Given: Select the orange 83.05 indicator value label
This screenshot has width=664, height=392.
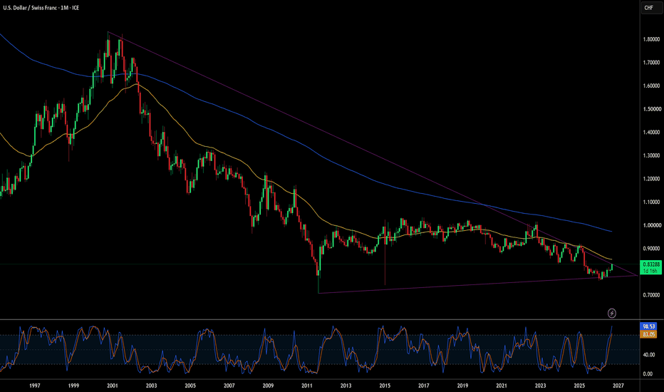Looking at the screenshot, I should tap(648, 334).
